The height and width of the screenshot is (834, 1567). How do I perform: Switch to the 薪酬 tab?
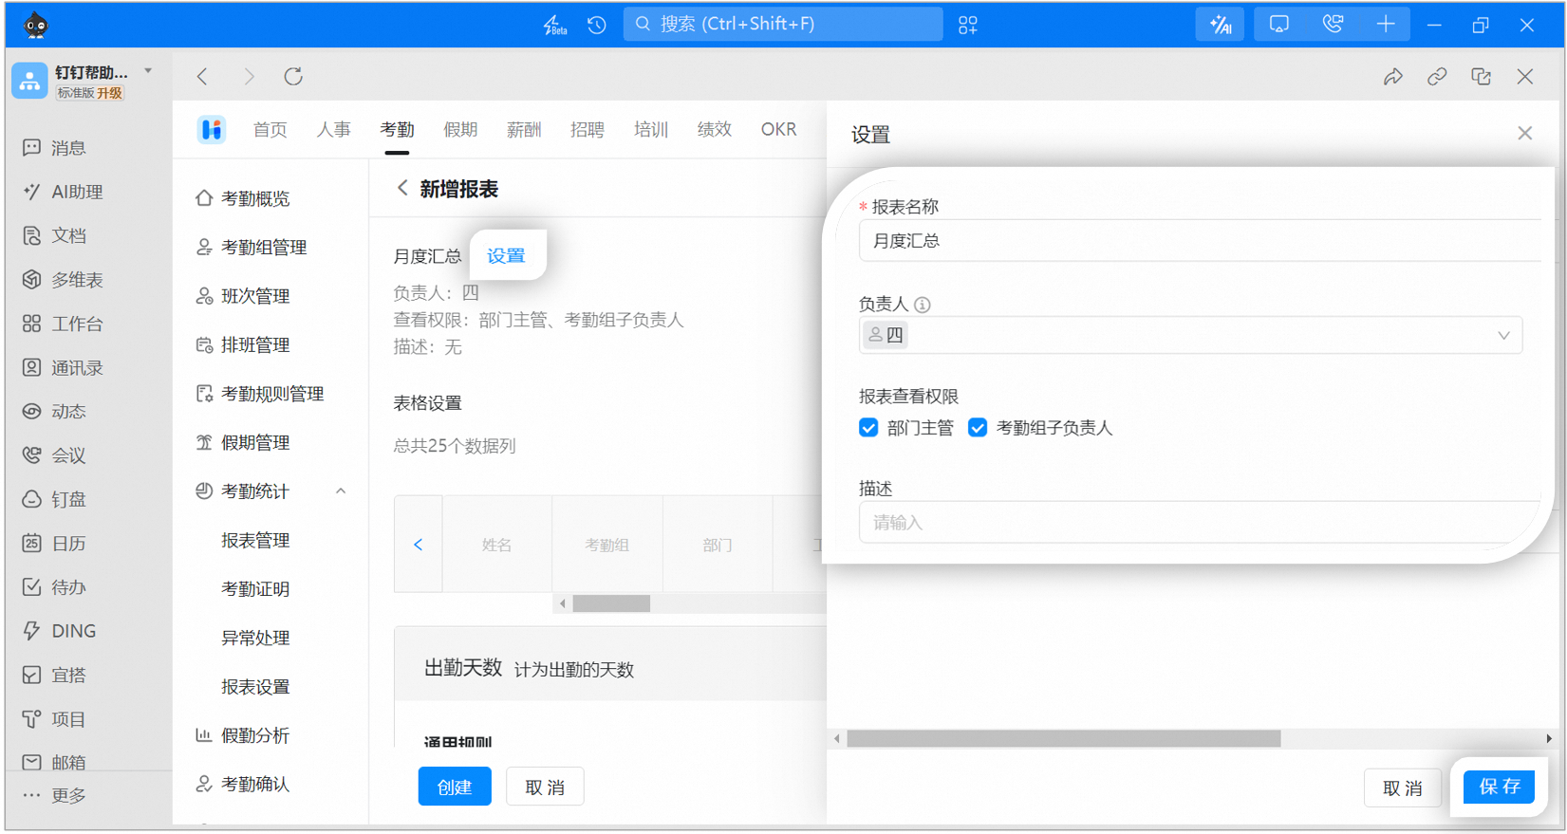(x=524, y=130)
